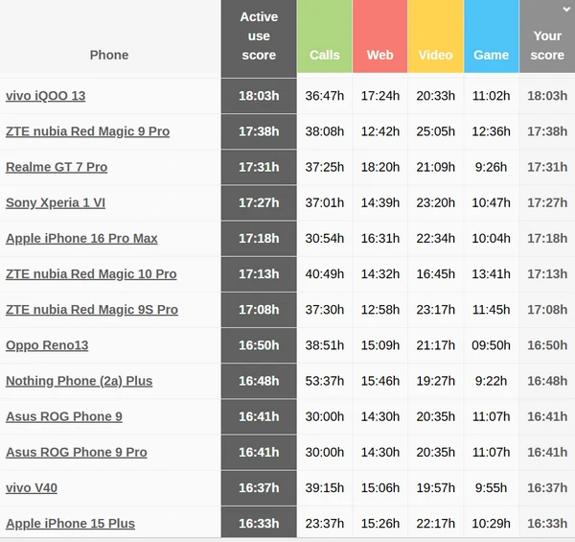
Task: Select the yellow Video column header
Action: [435, 55]
